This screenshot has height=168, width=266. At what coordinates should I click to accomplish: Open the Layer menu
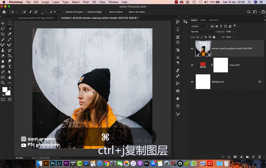[56, 2]
